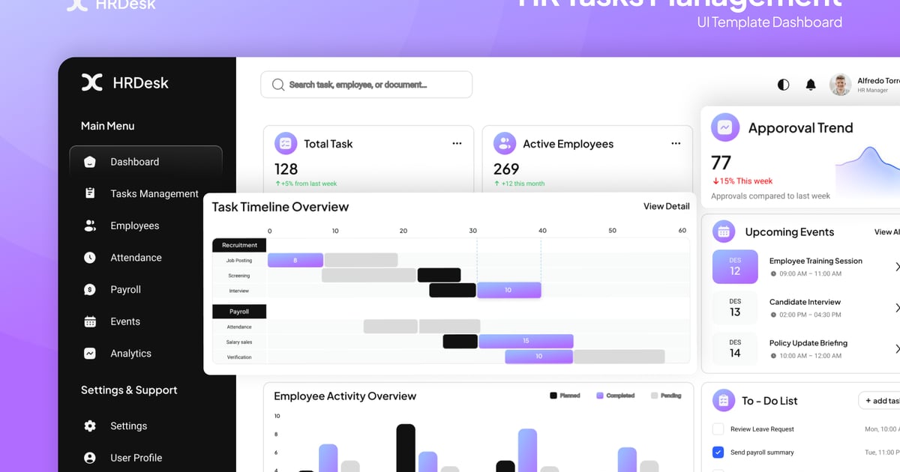Open Total Task three-dot menu
This screenshot has width=900, height=472.
pyautogui.click(x=457, y=143)
